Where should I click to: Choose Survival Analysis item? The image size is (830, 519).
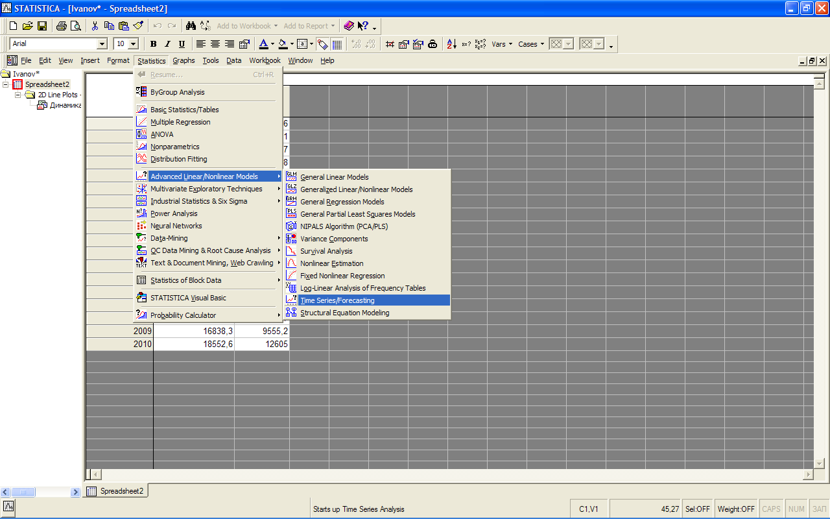coord(367,251)
